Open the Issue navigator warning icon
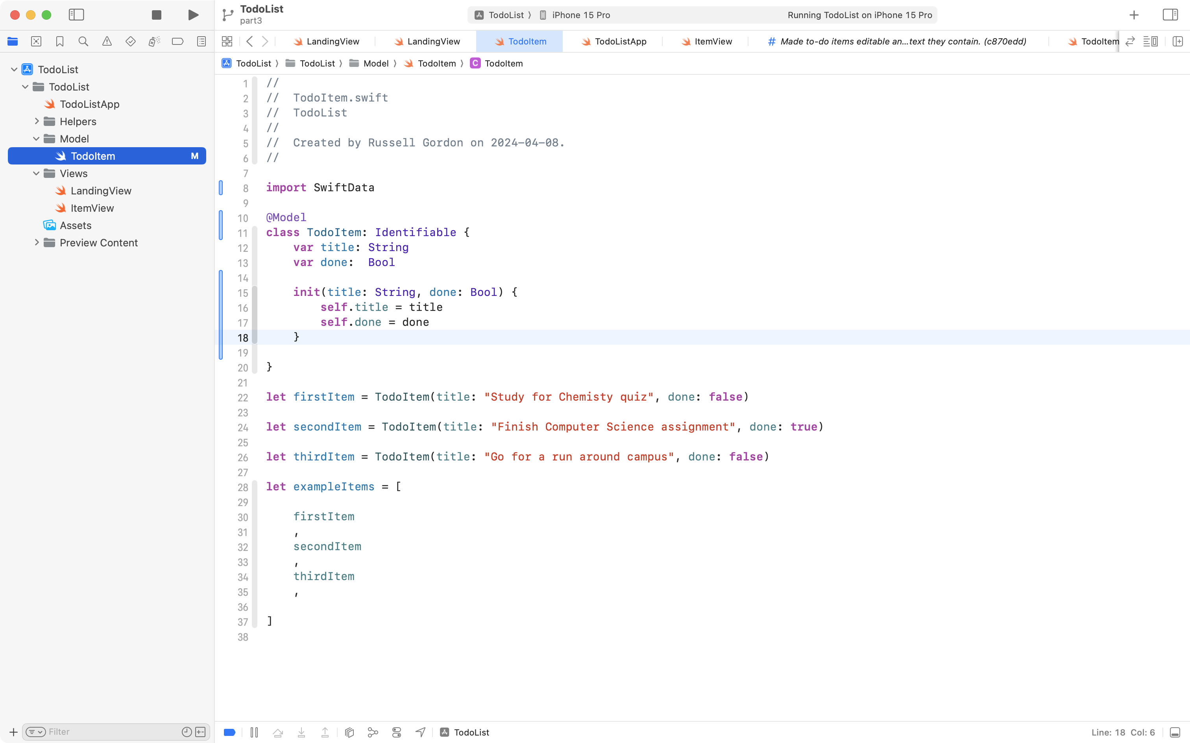 (x=107, y=41)
